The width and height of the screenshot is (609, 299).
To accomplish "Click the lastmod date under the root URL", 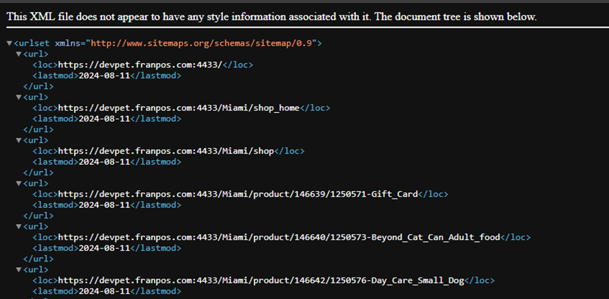I will pos(104,76).
